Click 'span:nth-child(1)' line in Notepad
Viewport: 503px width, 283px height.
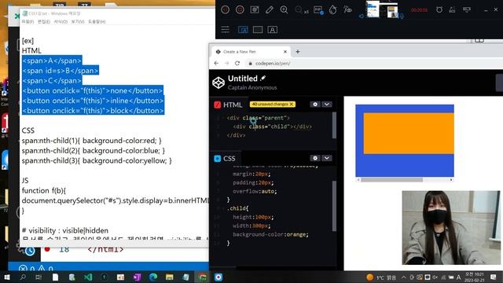(x=91, y=141)
